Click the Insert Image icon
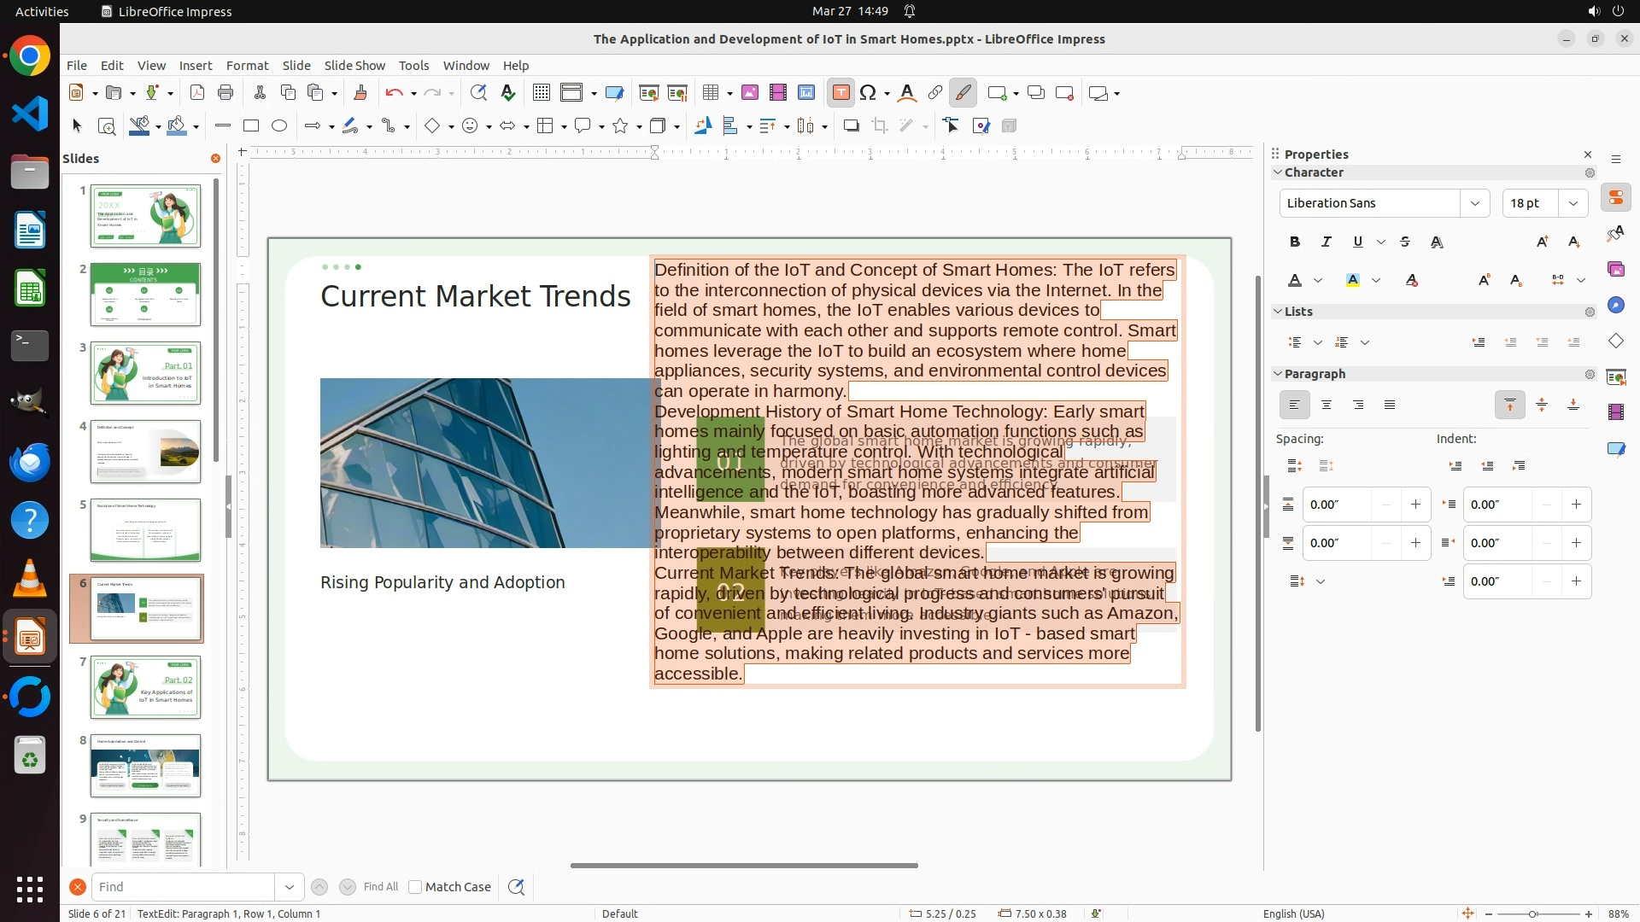1640x922 pixels. (749, 93)
